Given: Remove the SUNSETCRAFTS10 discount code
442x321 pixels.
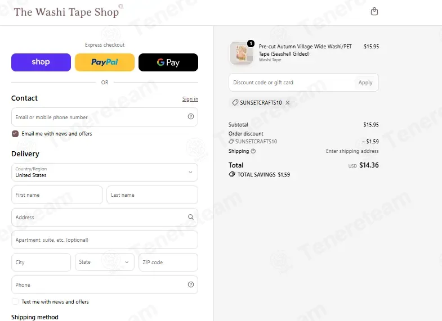Looking at the screenshot, I should click(x=288, y=103).
